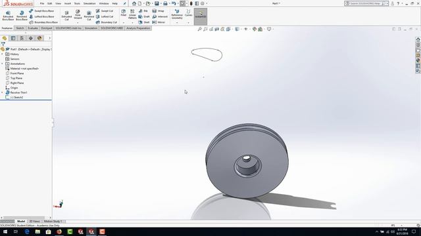Switch to the Motion Study 1 tab
The width and height of the screenshot is (421, 236).
[53, 222]
